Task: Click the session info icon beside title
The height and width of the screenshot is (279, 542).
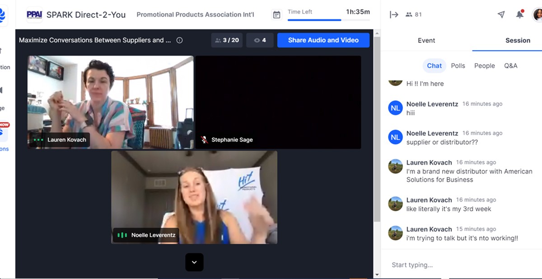Action: 179,40
